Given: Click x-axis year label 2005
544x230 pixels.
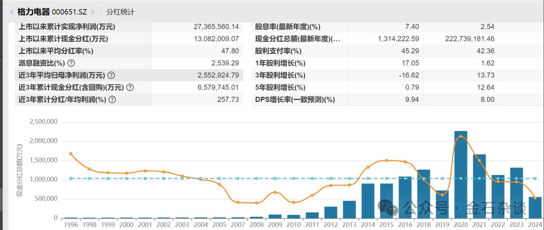Looking at the screenshot, I should [x=219, y=225].
